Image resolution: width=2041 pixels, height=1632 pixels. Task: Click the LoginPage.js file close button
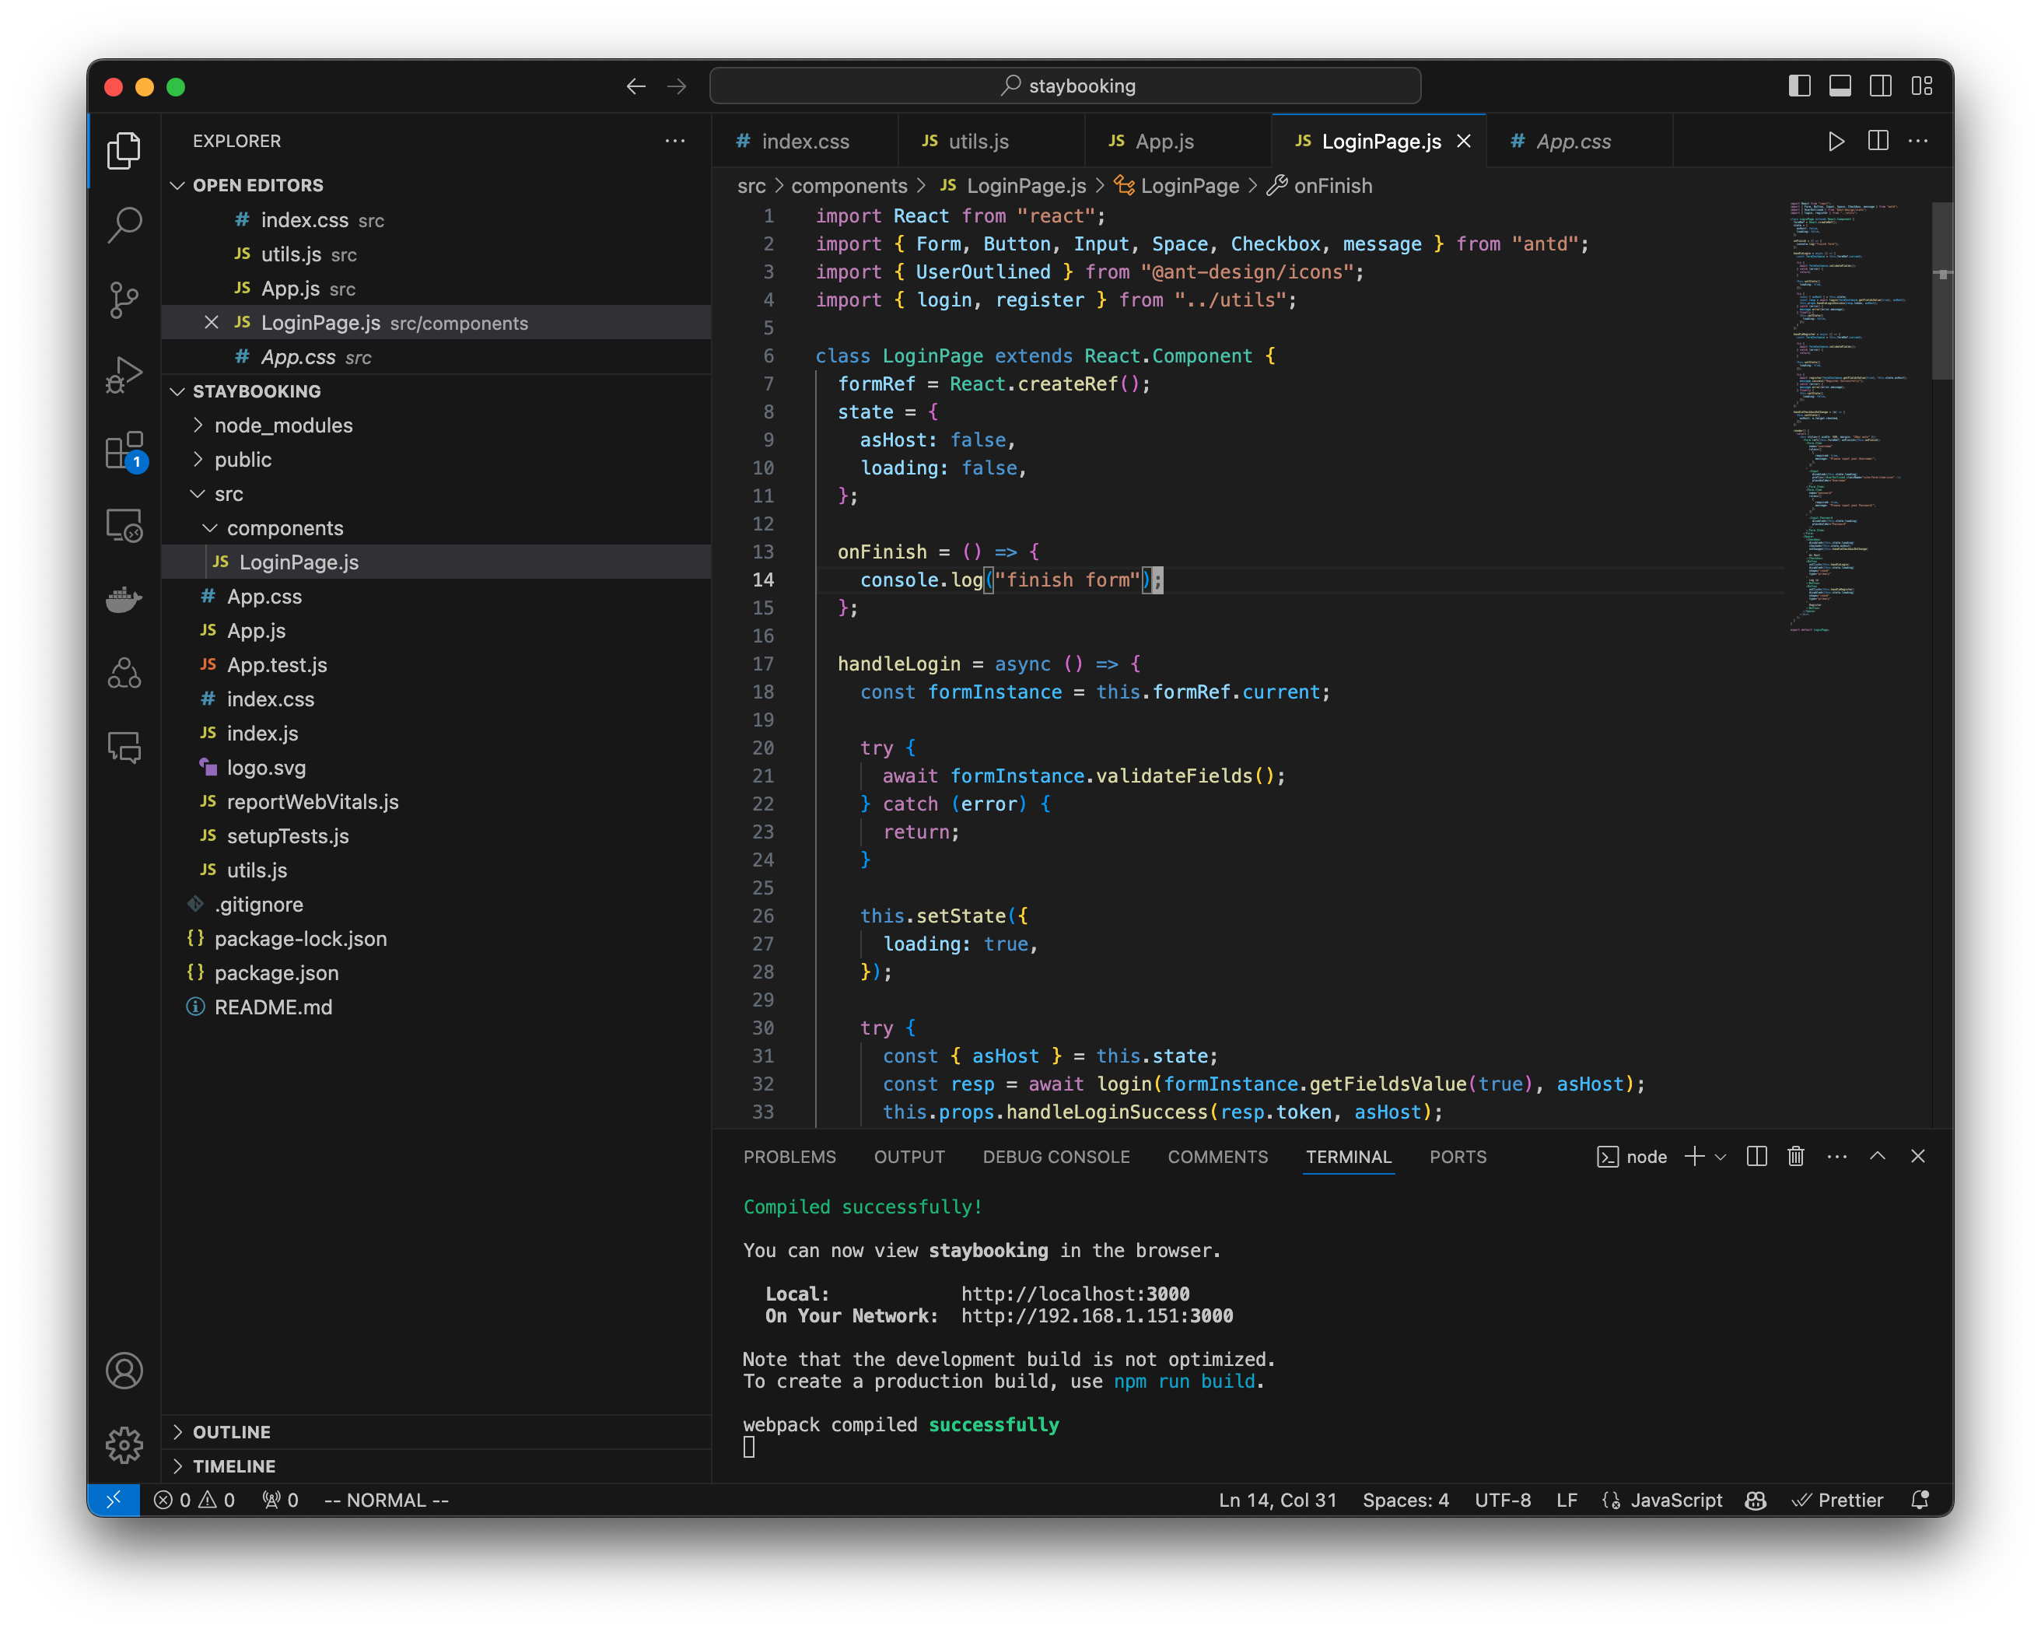(x=1465, y=140)
